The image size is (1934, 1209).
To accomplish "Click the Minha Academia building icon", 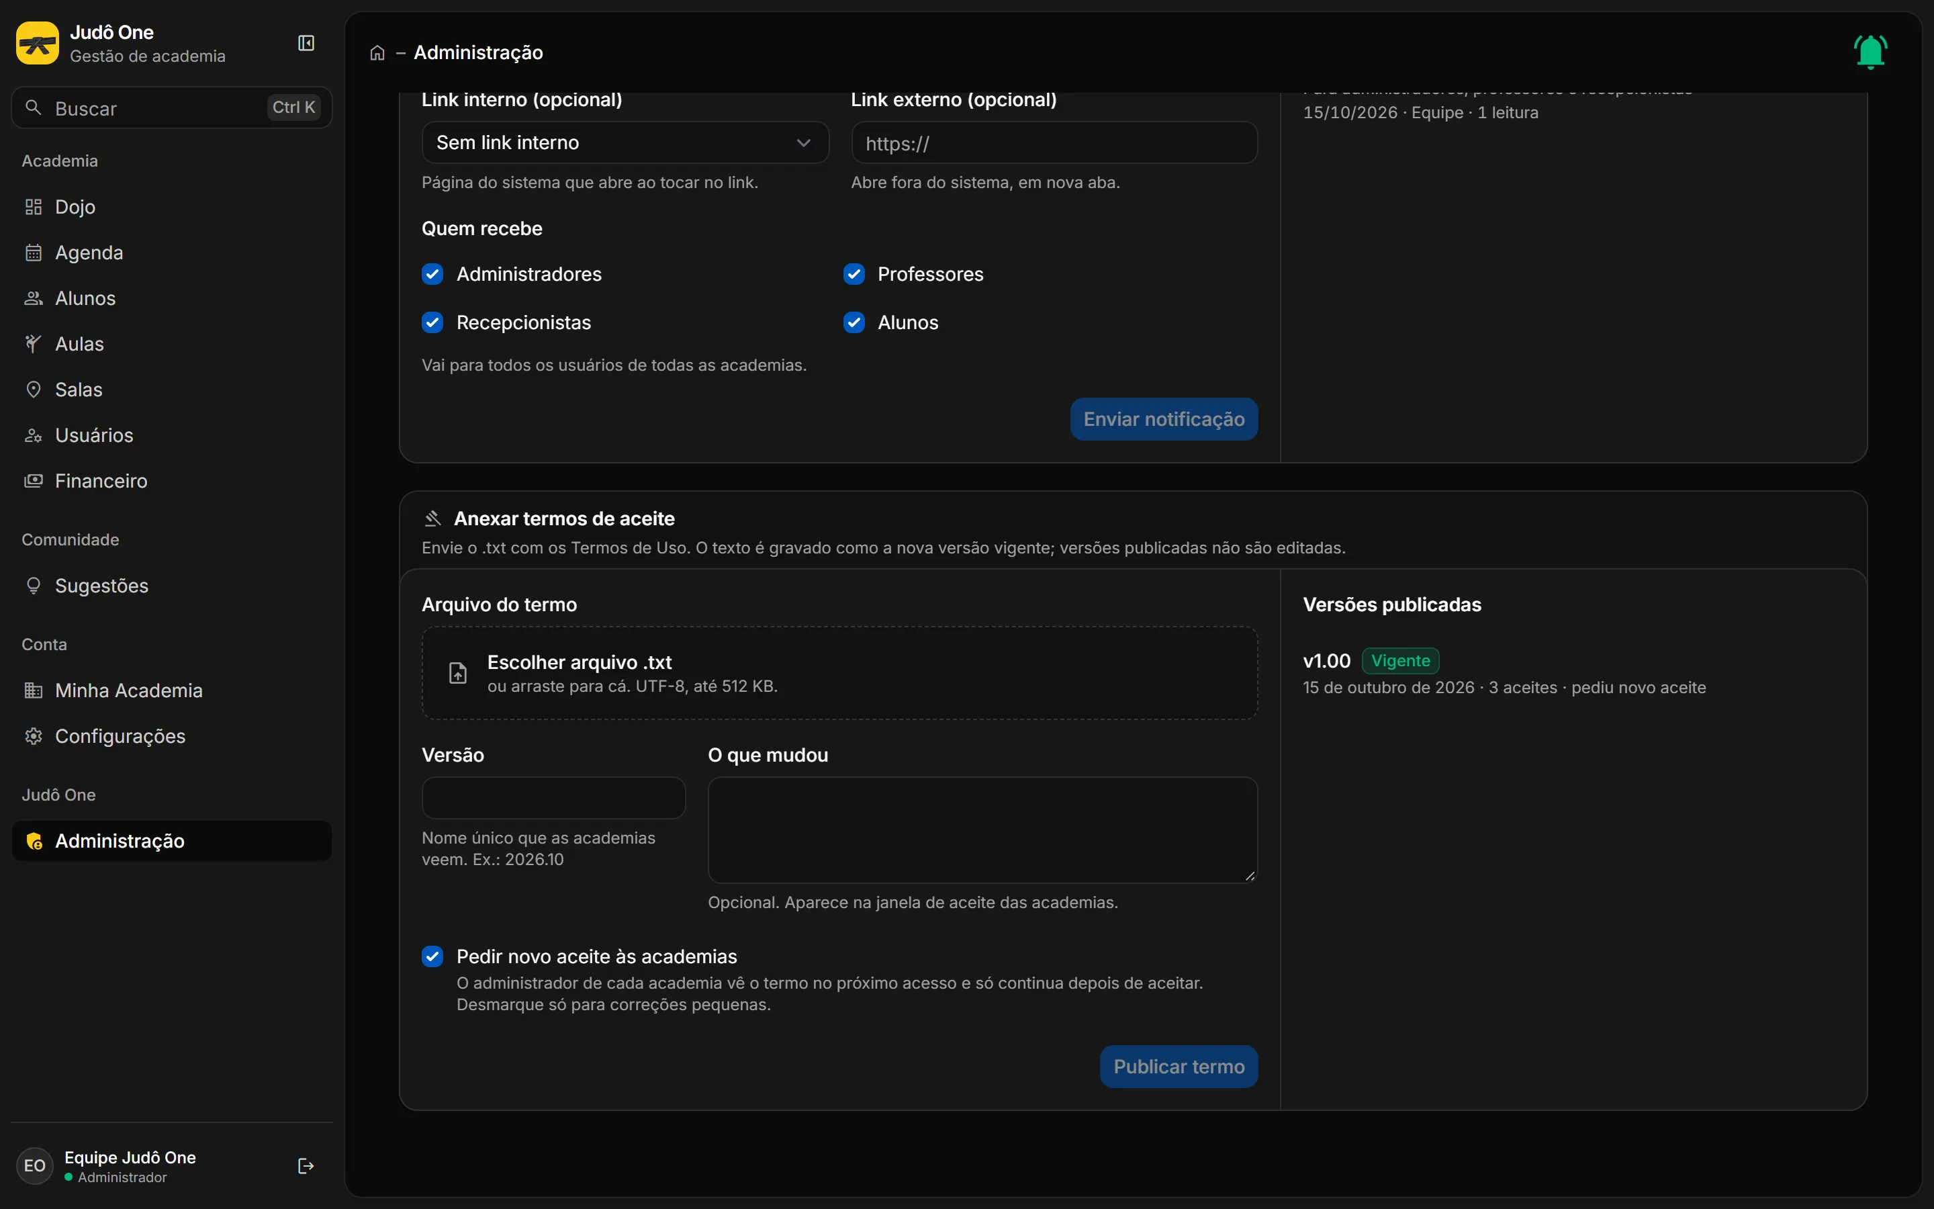I will 34,690.
